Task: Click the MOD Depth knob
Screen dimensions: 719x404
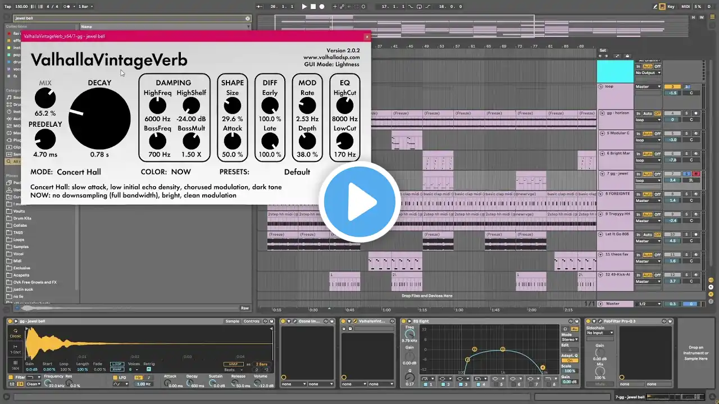Action: (307, 141)
